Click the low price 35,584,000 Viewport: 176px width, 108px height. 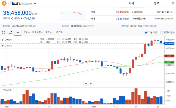(122, 19)
